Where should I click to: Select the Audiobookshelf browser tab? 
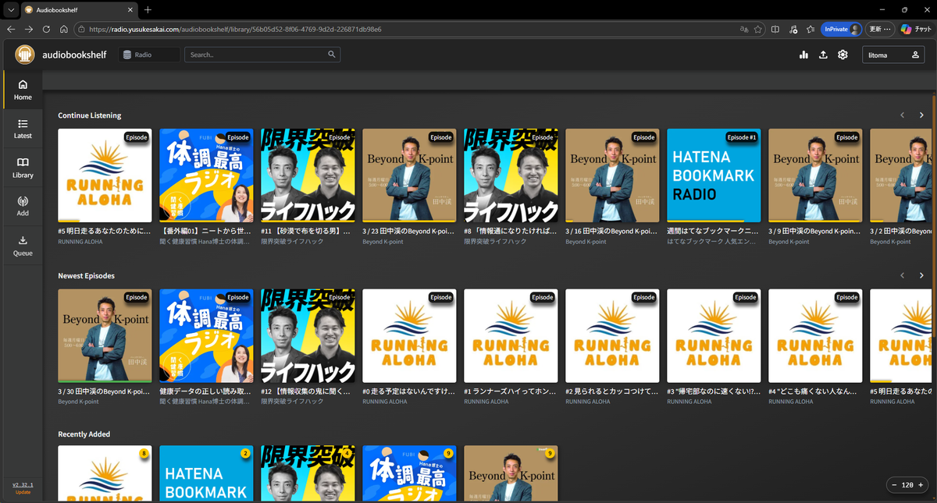point(78,9)
